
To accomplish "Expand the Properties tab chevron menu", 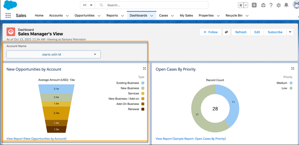I will tap(218, 16).
